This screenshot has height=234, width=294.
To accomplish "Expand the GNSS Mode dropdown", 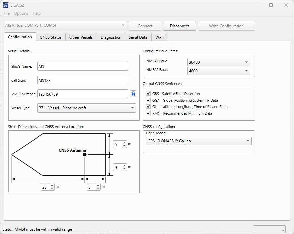I will [x=199, y=141].
